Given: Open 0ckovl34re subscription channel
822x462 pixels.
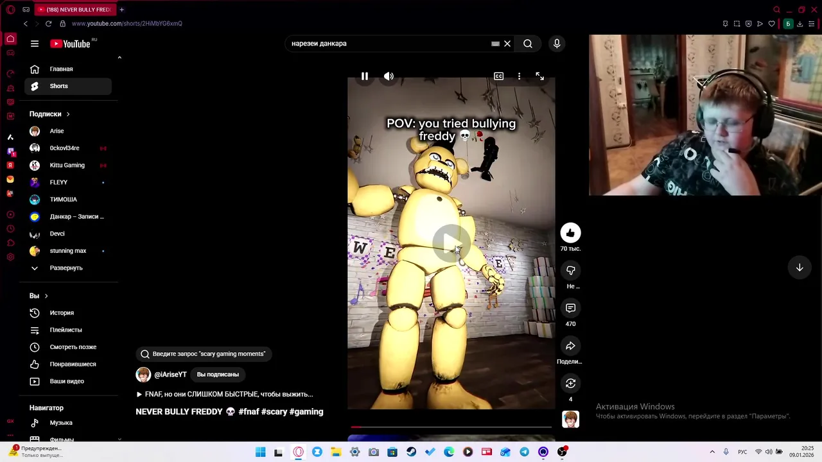Looking at the screenshot, I should click(68, 148).
